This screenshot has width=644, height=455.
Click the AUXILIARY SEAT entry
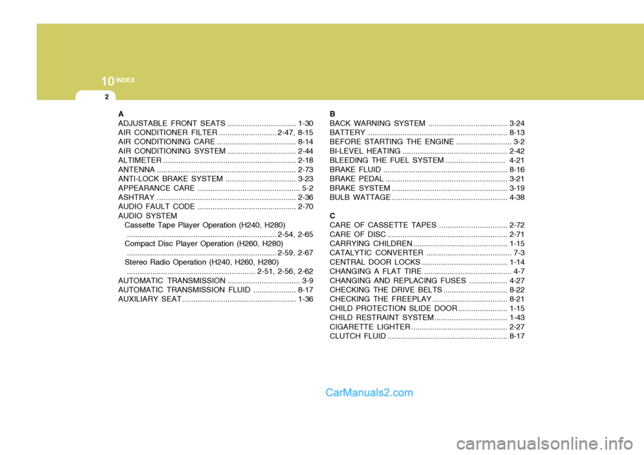coord(215,299)
